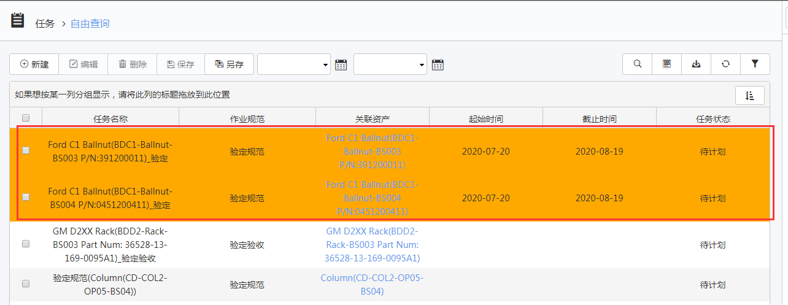Click the refresh icon in toolbar

[725, 64]
